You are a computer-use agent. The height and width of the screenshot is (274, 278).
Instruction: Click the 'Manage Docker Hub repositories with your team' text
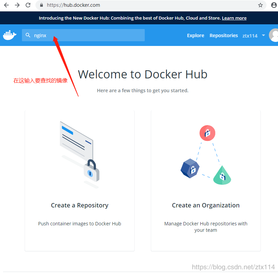tap(206, 227)
